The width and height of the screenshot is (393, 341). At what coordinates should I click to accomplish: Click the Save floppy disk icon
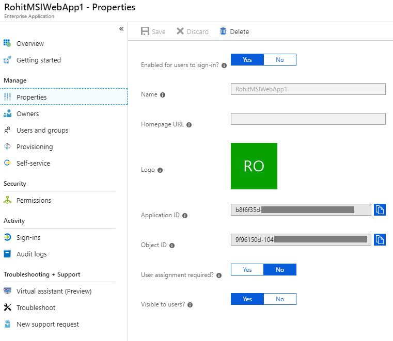145,31
